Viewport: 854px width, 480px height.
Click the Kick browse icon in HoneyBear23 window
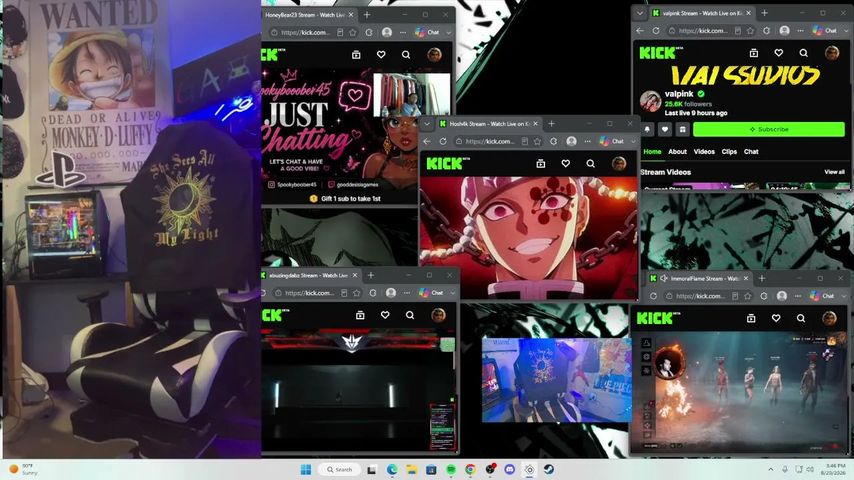(356, 55)
